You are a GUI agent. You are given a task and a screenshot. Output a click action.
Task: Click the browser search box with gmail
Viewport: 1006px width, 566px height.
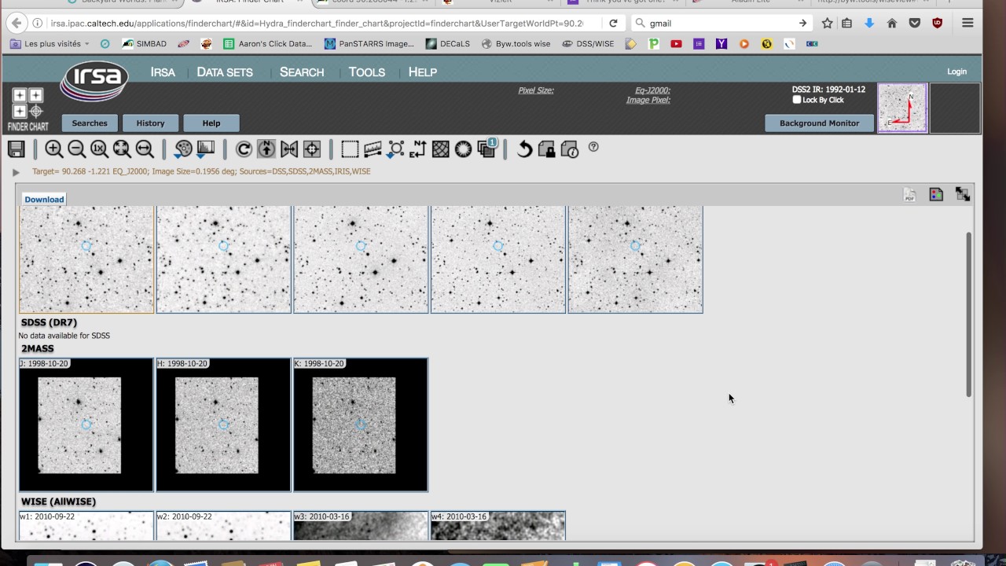pos(721,23)
